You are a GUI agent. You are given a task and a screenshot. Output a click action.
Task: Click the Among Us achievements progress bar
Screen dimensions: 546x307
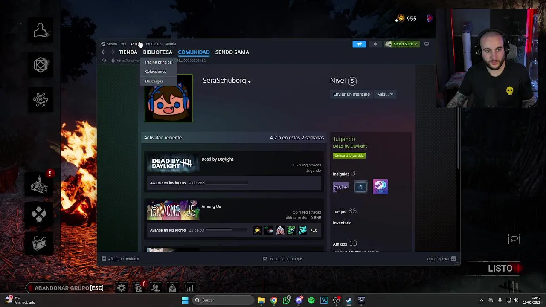[227, 230]
